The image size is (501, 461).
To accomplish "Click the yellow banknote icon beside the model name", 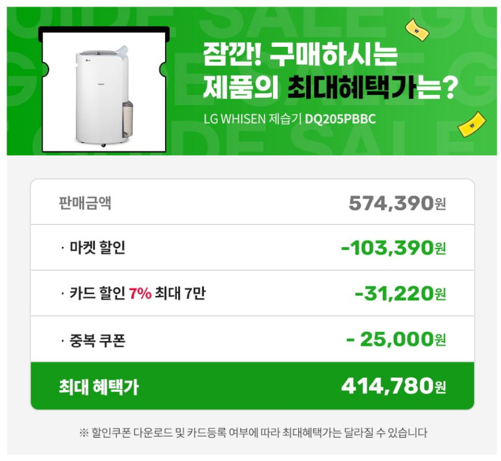I will pyautogui.click(x=472, y=124).
